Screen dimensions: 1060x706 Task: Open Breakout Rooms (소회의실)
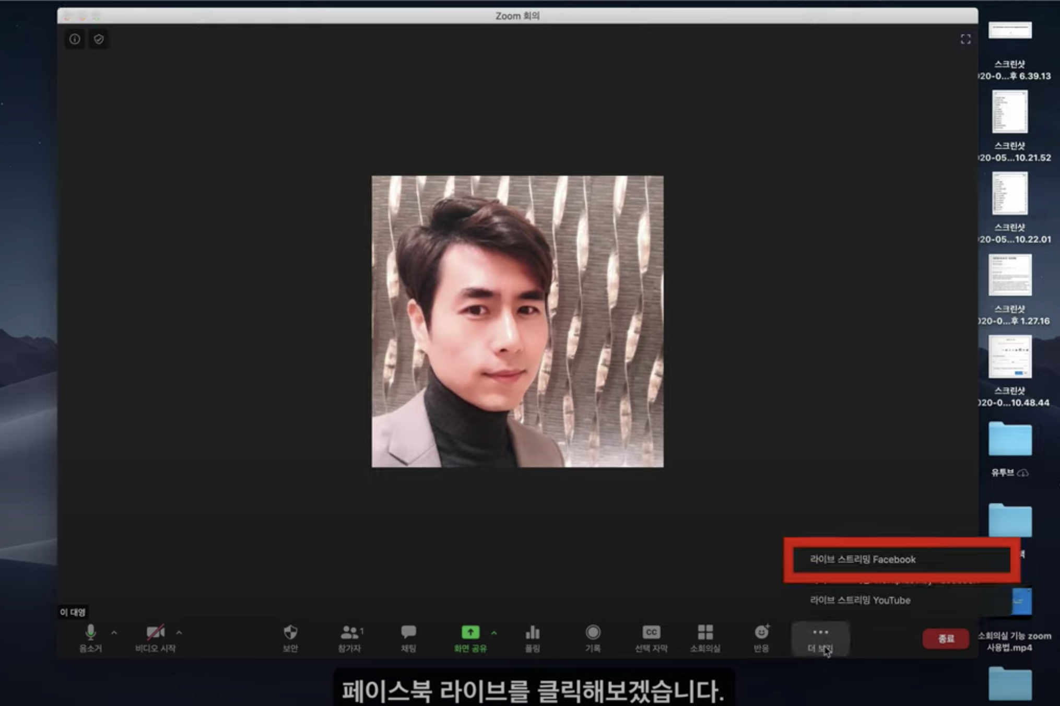pos(705,638)
